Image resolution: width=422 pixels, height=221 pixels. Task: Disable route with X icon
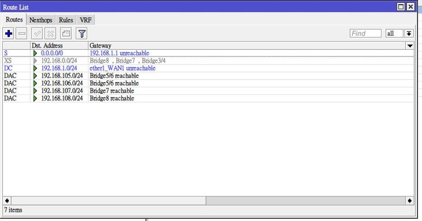pyautogui.click(x=50, y=33)
